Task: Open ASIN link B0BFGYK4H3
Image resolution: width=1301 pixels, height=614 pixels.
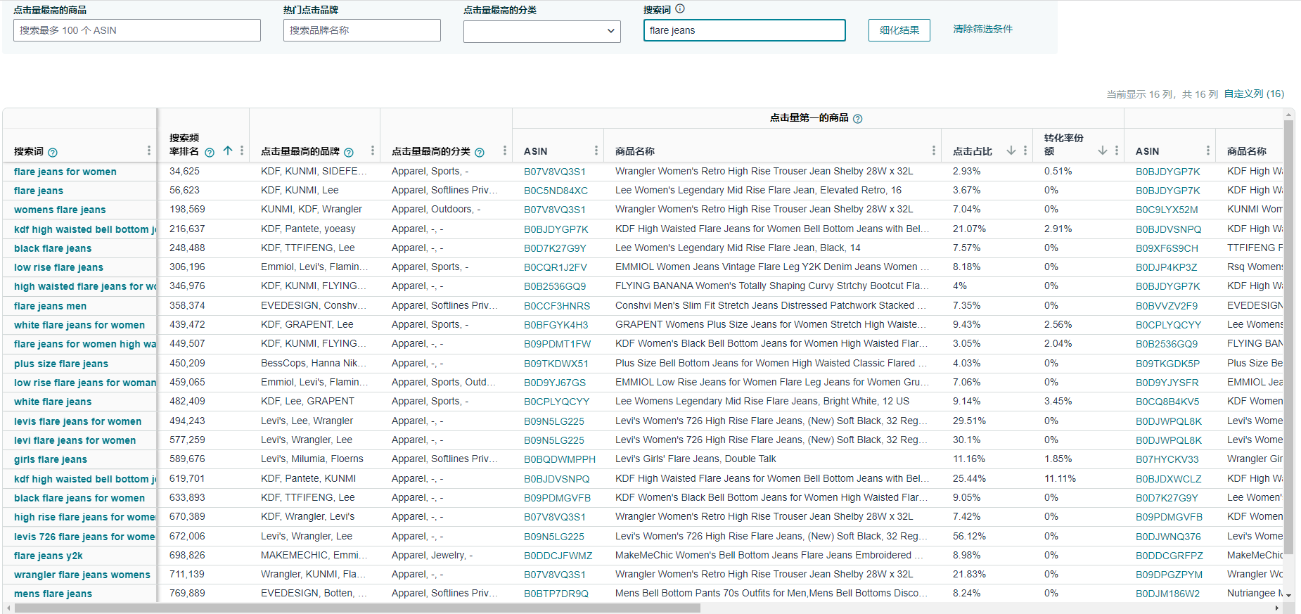Action: coord(556,325)
